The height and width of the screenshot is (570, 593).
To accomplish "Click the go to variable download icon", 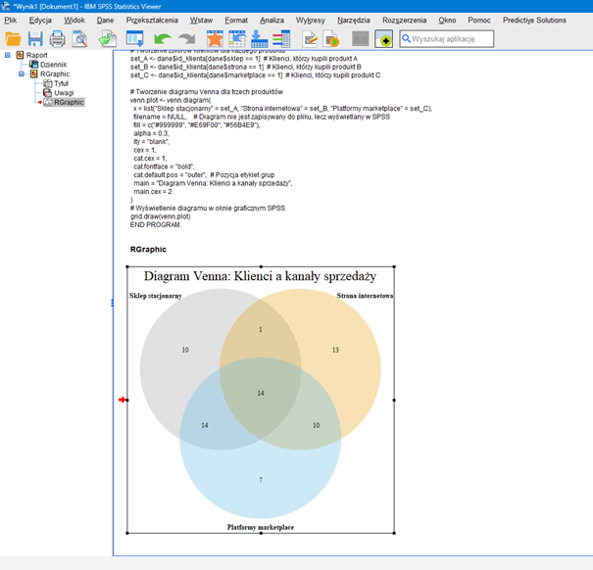I will pyautogui.click(x=260, y=39).
